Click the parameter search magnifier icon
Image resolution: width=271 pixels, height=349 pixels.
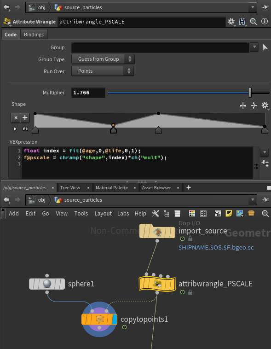point(253,22)
